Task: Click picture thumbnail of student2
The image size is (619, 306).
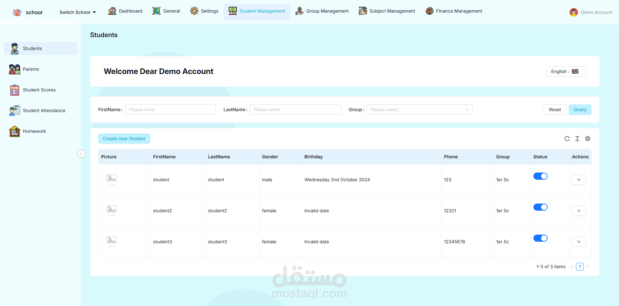Action: click(x=111, y=210)
